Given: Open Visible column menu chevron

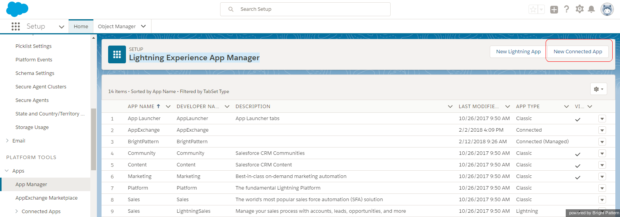Looking at the screenshot, I should click(x=590, y=106).
